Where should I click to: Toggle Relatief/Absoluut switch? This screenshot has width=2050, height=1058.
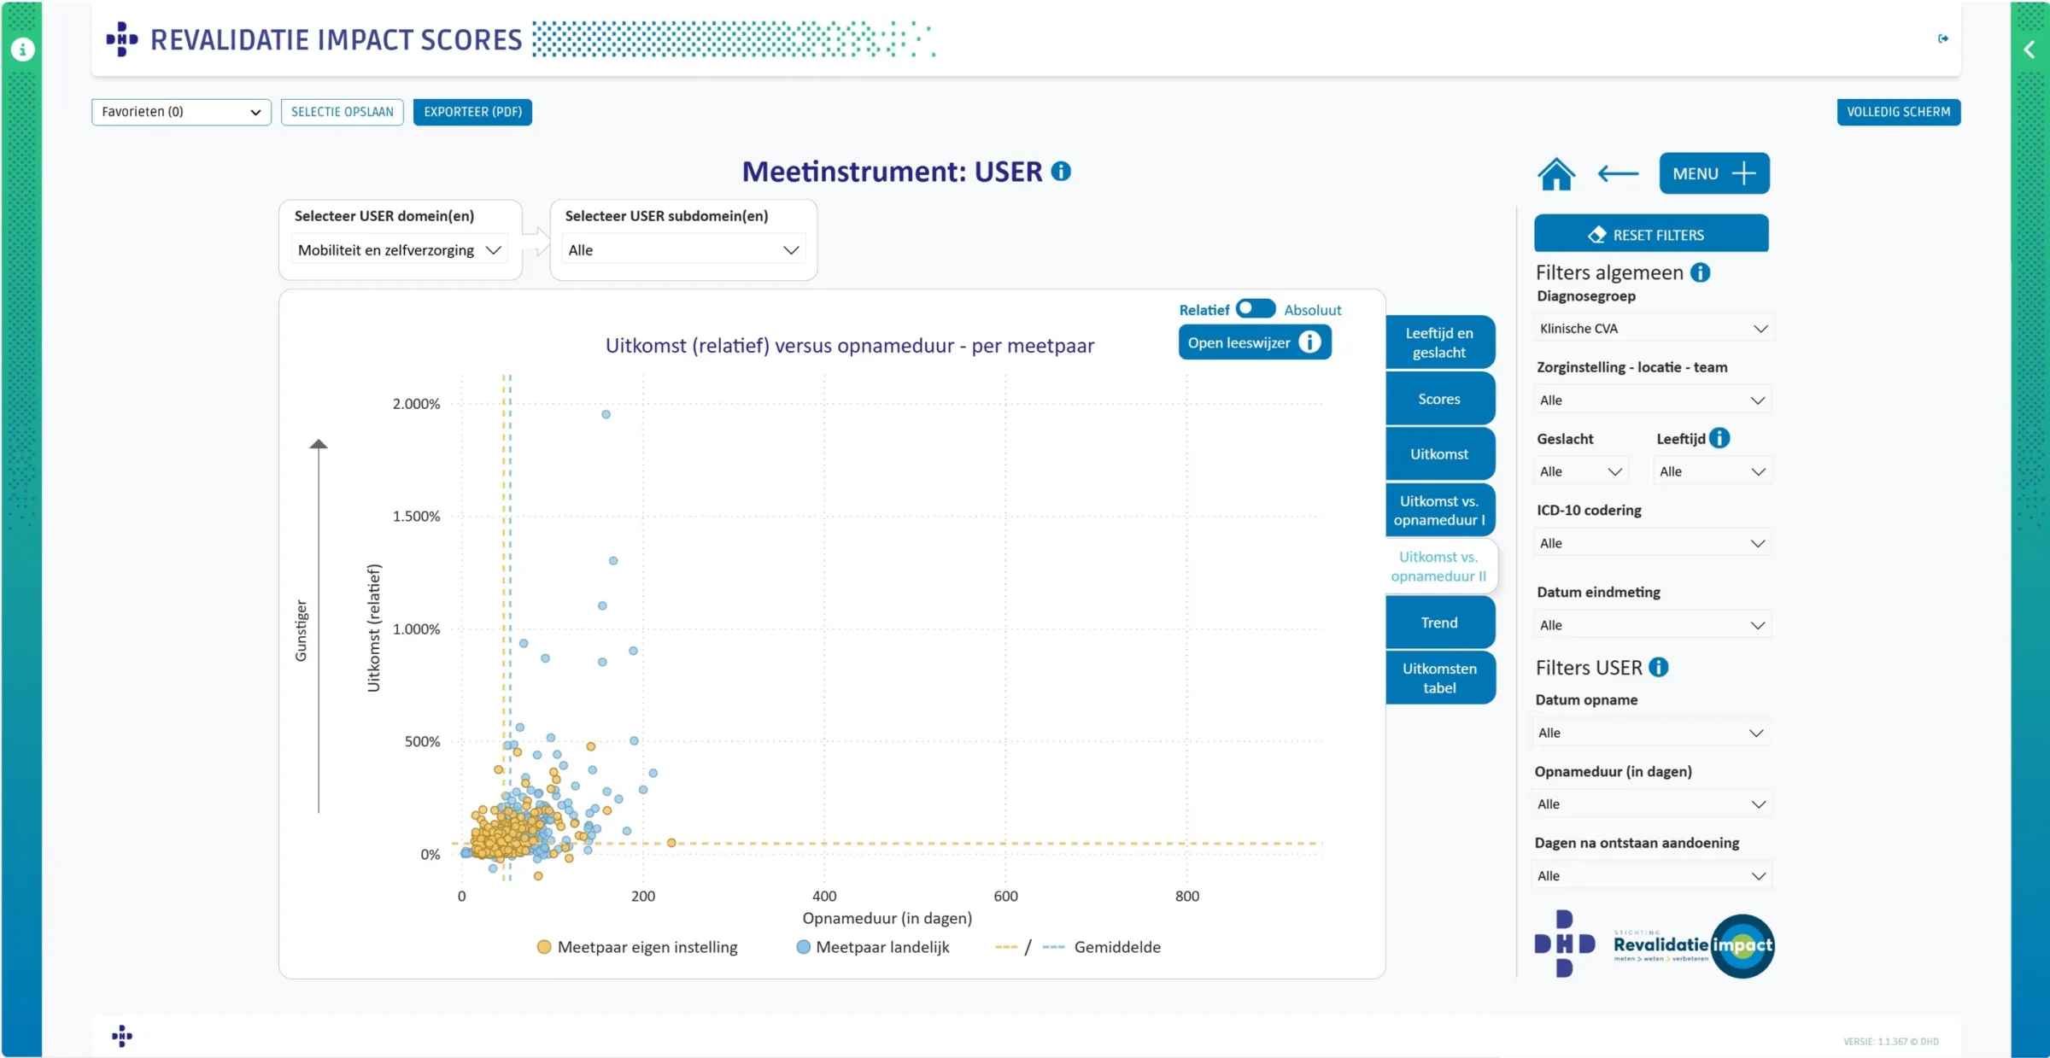[1256, 308]
